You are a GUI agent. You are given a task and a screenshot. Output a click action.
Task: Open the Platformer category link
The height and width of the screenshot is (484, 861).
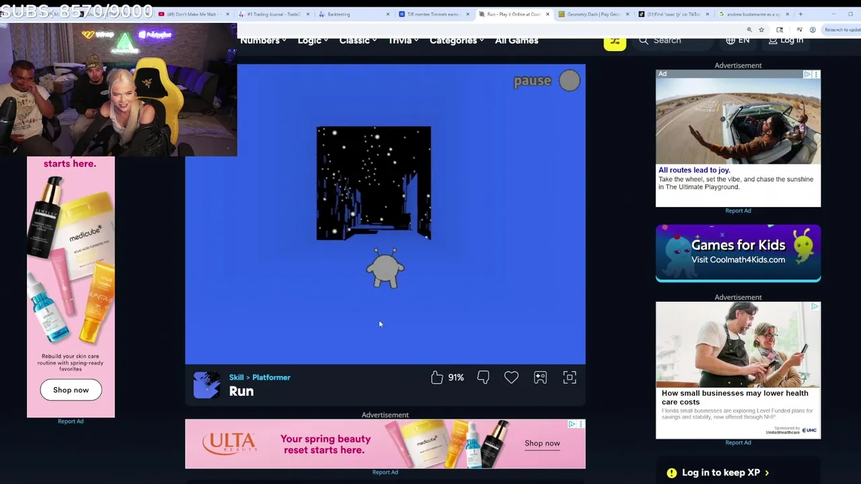[271, 377]
